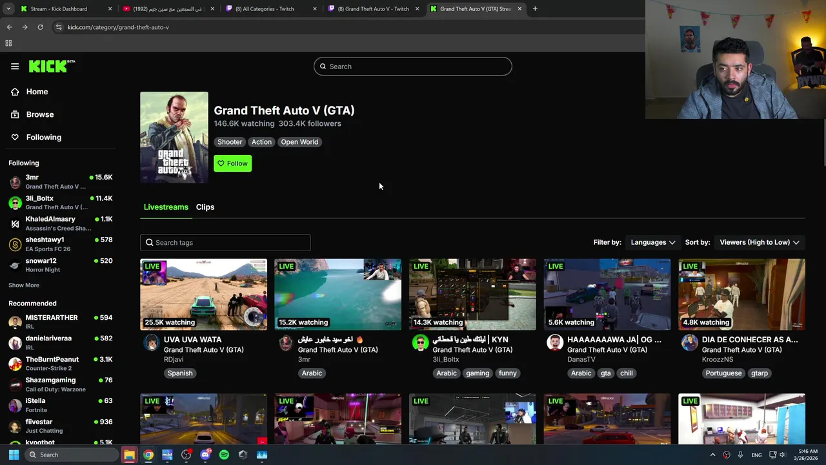Open TheBurntPeanut recommended channel
The height and width of the screenshot is (465, 826).
click(x=61, y=363)
